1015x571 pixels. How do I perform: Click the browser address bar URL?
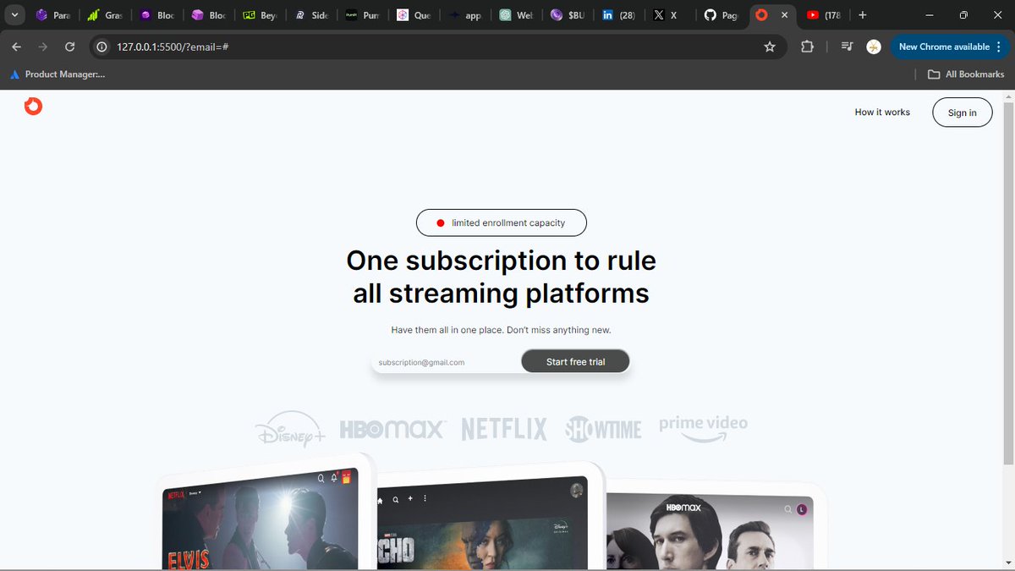point(173,47)
